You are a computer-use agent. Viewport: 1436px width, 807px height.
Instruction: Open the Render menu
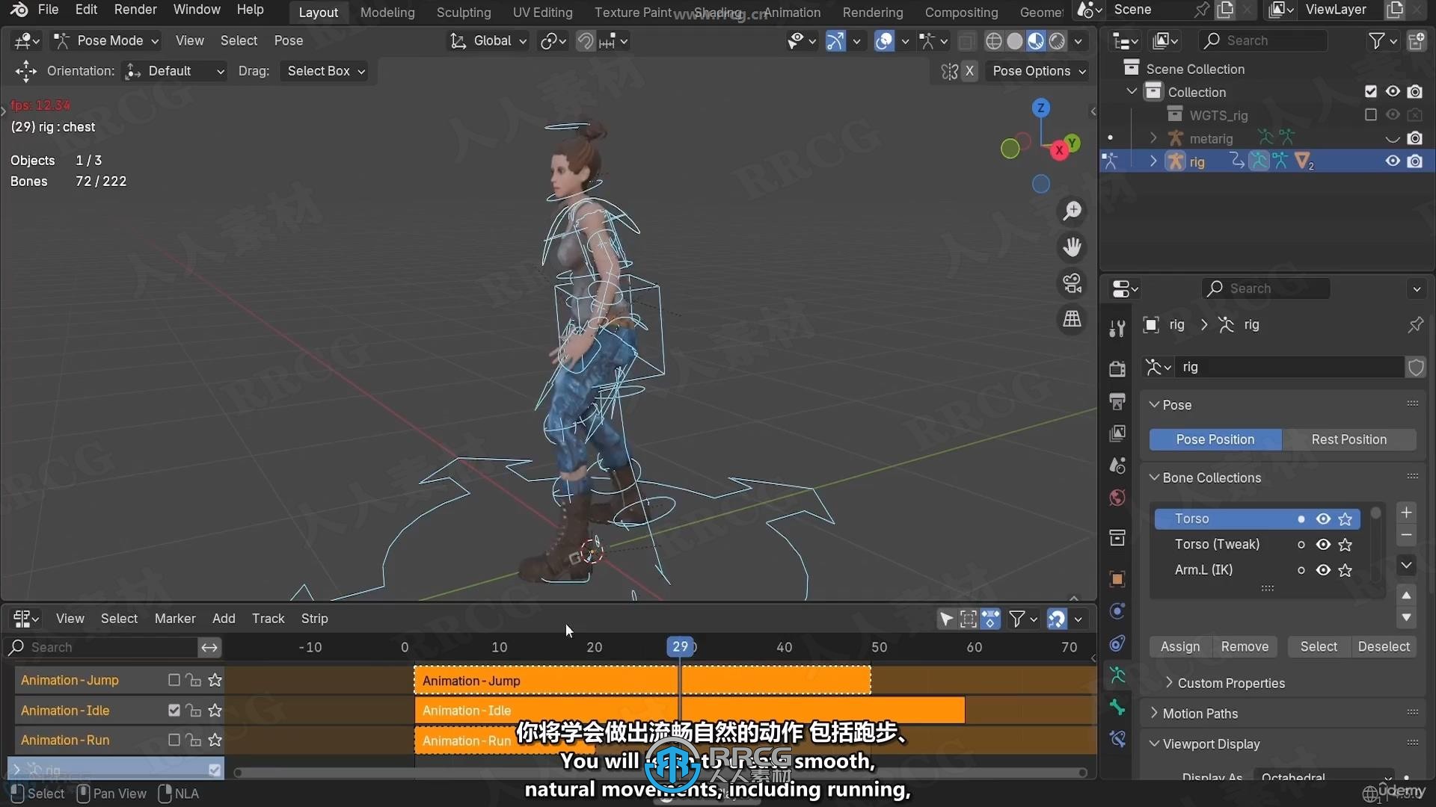pyautogui.click(x=135, y=10)
